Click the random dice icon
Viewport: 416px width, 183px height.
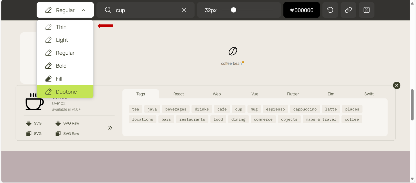point(366,10)
